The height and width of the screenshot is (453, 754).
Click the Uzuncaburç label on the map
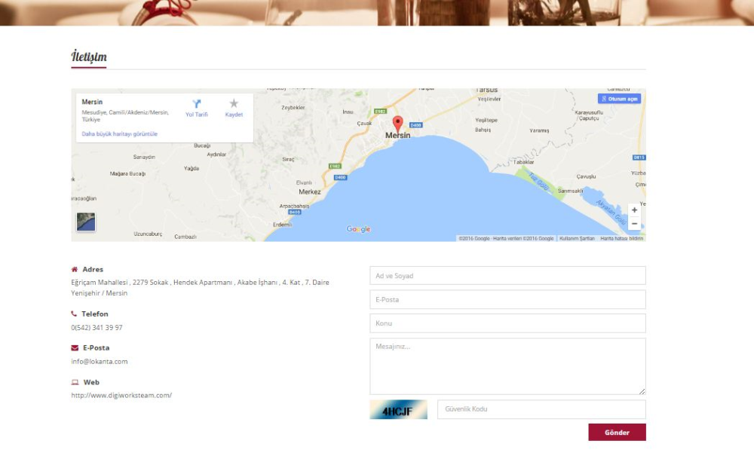pos(148,234)
